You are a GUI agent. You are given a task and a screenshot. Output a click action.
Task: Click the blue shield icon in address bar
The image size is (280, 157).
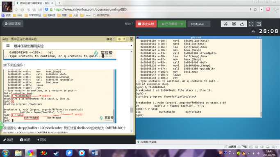(47, 9)
